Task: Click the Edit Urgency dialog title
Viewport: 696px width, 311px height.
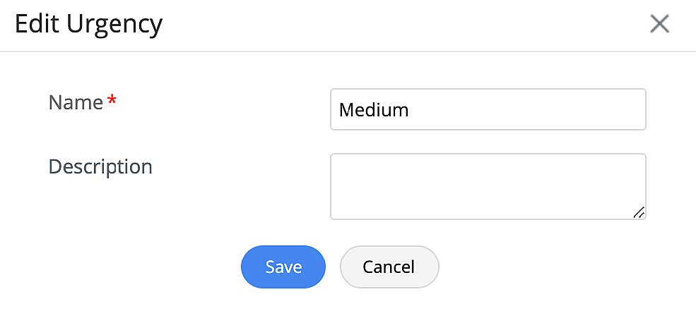Action: pos(89,25)
